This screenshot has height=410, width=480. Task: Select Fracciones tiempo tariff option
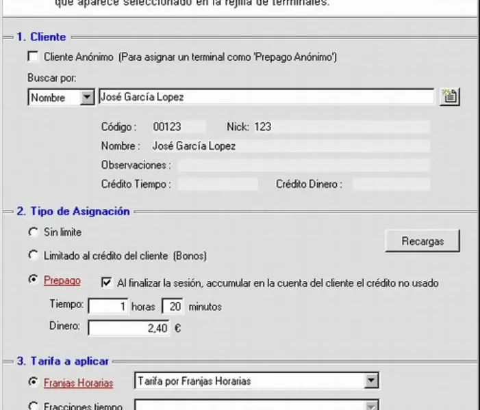click(x=33, y=406)
